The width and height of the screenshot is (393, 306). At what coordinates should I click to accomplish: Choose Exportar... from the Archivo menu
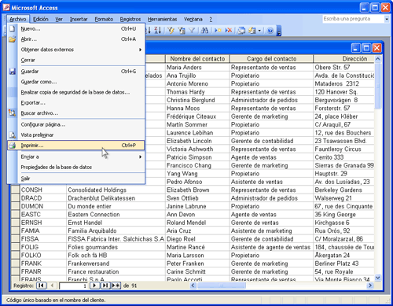(x=76, y=103)
